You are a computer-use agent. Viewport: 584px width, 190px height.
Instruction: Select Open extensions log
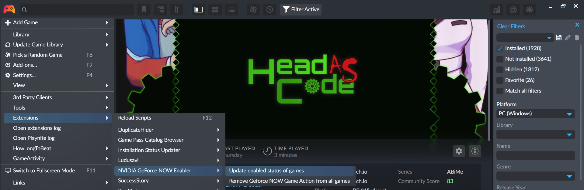coord(57,128)
